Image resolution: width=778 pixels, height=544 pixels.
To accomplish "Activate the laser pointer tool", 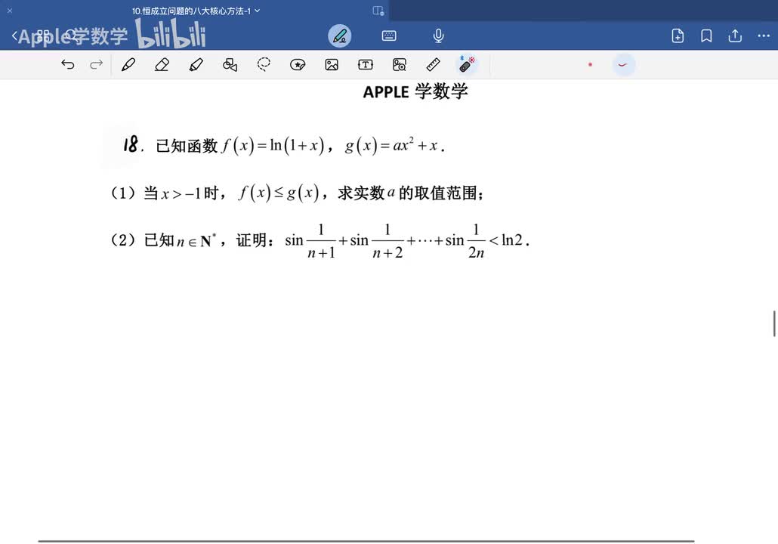I will 466,64.
